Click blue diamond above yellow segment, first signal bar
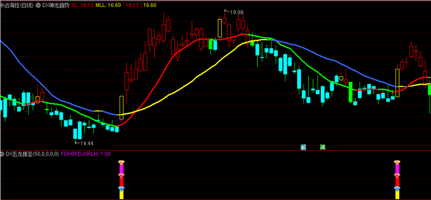The width and height of the screenshot is (431, 200). 121,188
